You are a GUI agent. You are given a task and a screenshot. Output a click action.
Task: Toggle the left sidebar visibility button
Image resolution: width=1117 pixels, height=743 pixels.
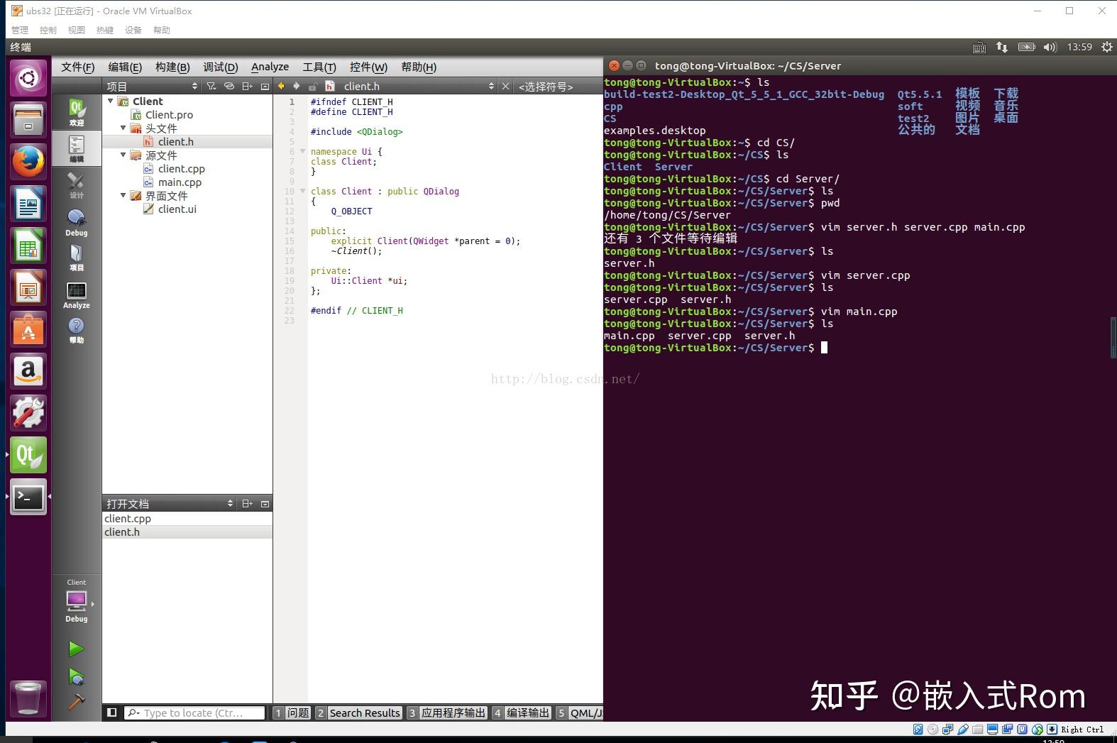[111, 712]
